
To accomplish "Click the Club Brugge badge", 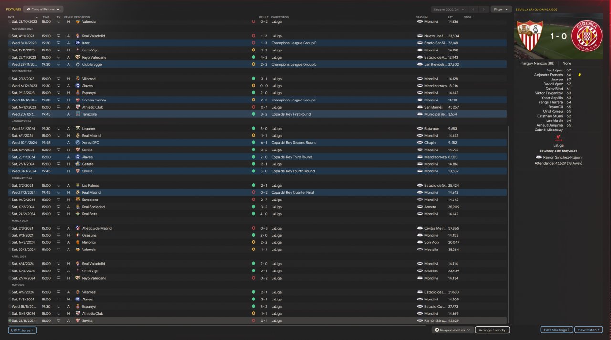I will 78,64.
